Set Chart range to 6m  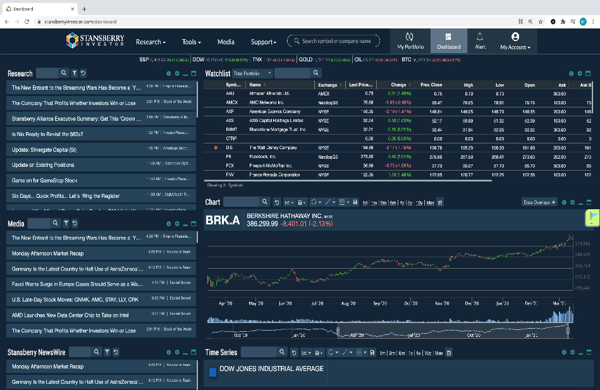coord(393,203)
